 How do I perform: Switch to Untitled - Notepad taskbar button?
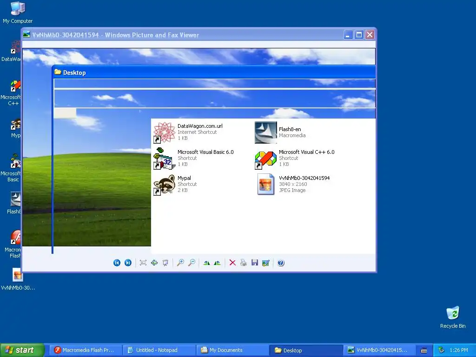[159, 350]
